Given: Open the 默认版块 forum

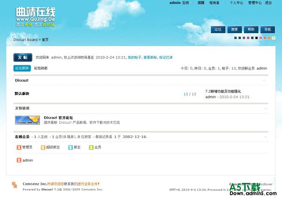Looking at the screenshot, I should pyautogui.click(x=22, y=94).
